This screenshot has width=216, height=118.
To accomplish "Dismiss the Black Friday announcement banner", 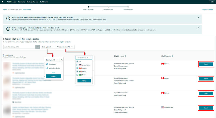I will (x=198, y=17).
